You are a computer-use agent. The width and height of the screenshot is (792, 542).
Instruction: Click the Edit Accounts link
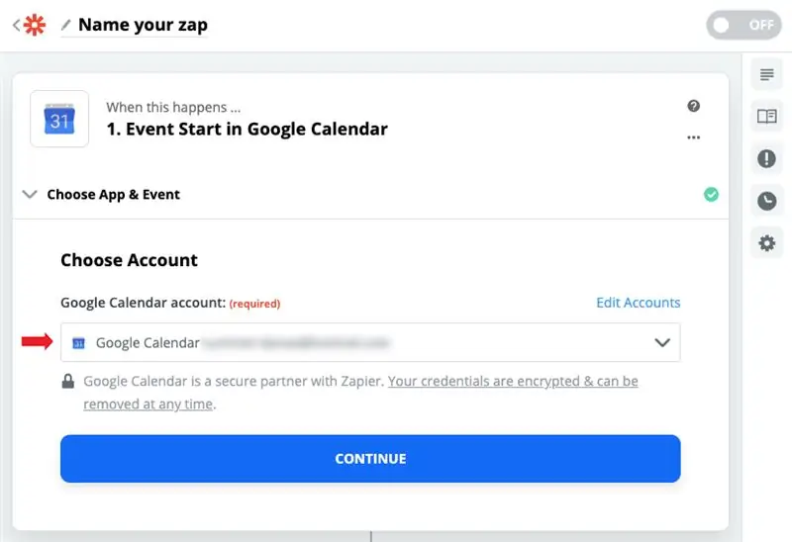638,303
